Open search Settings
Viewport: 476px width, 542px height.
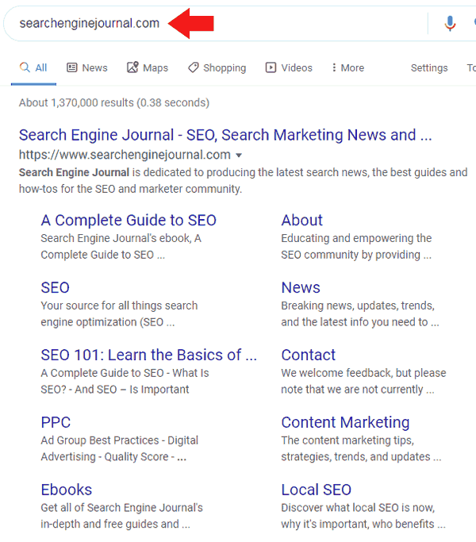(x=429, y=67)
